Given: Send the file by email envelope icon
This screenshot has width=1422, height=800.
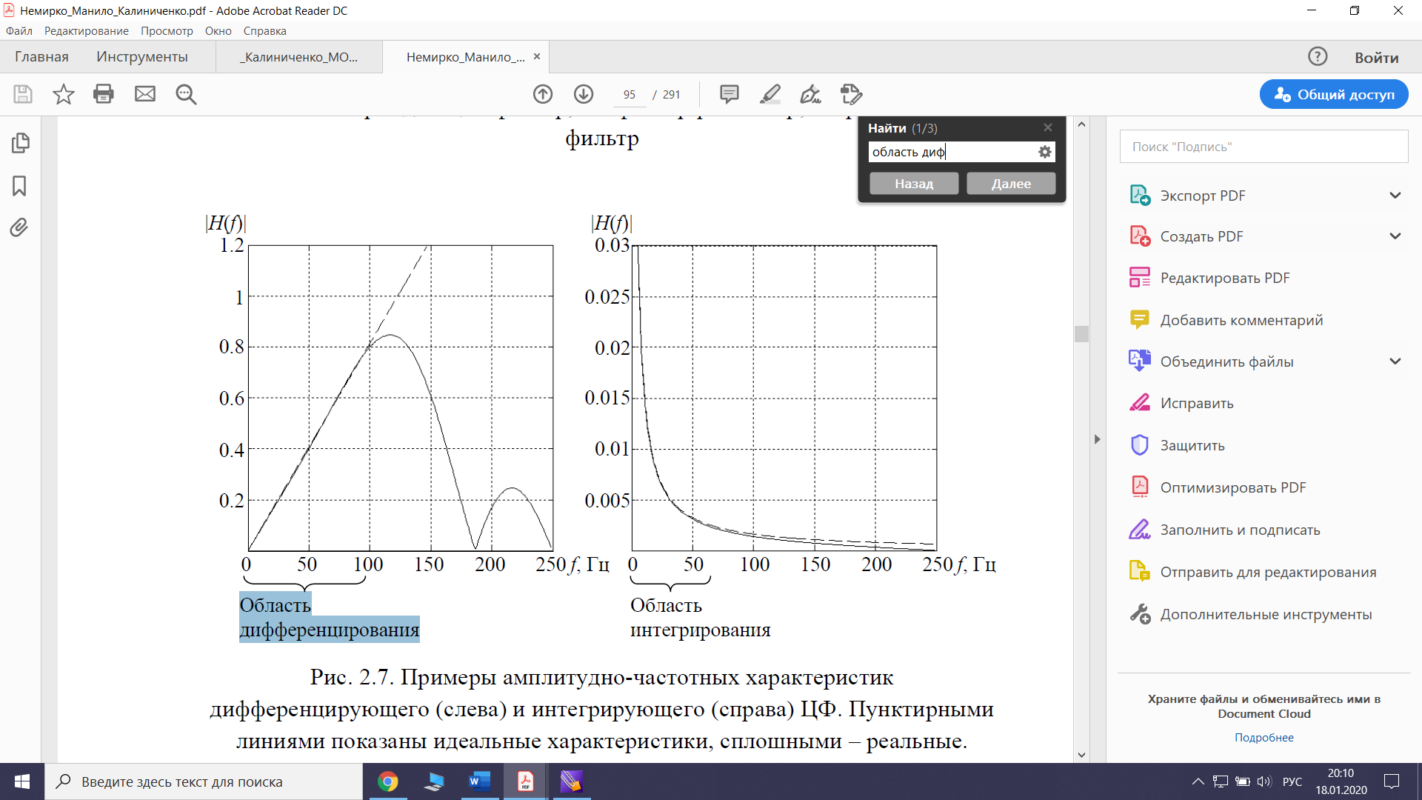Looking at the screenshot, I should pyautogui.click(x=145, y=94).
